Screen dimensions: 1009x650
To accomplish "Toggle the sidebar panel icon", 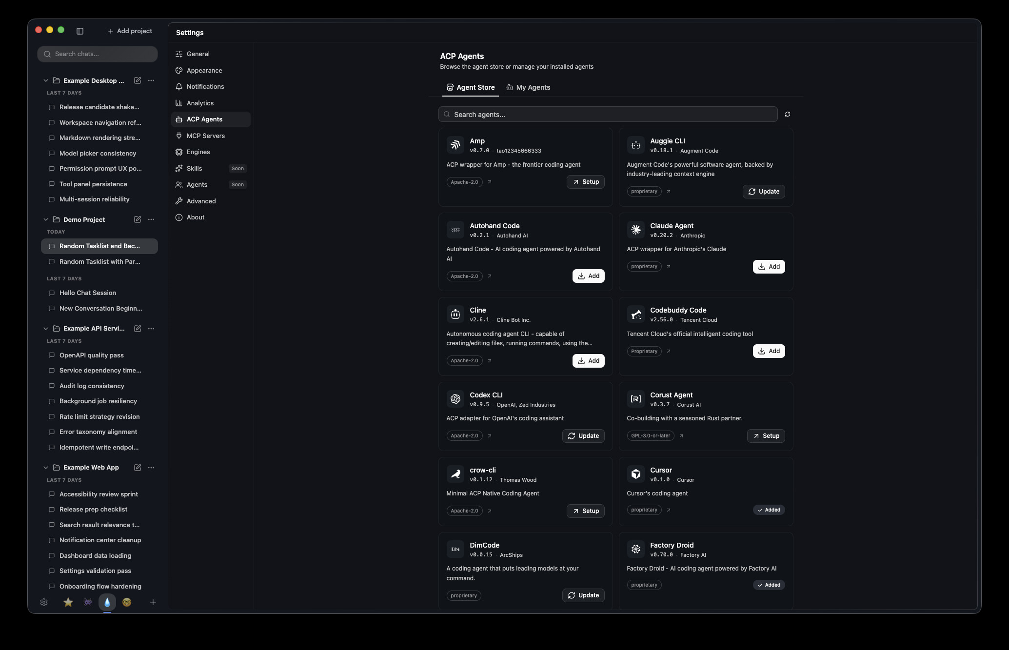I will tap(80, 31).
